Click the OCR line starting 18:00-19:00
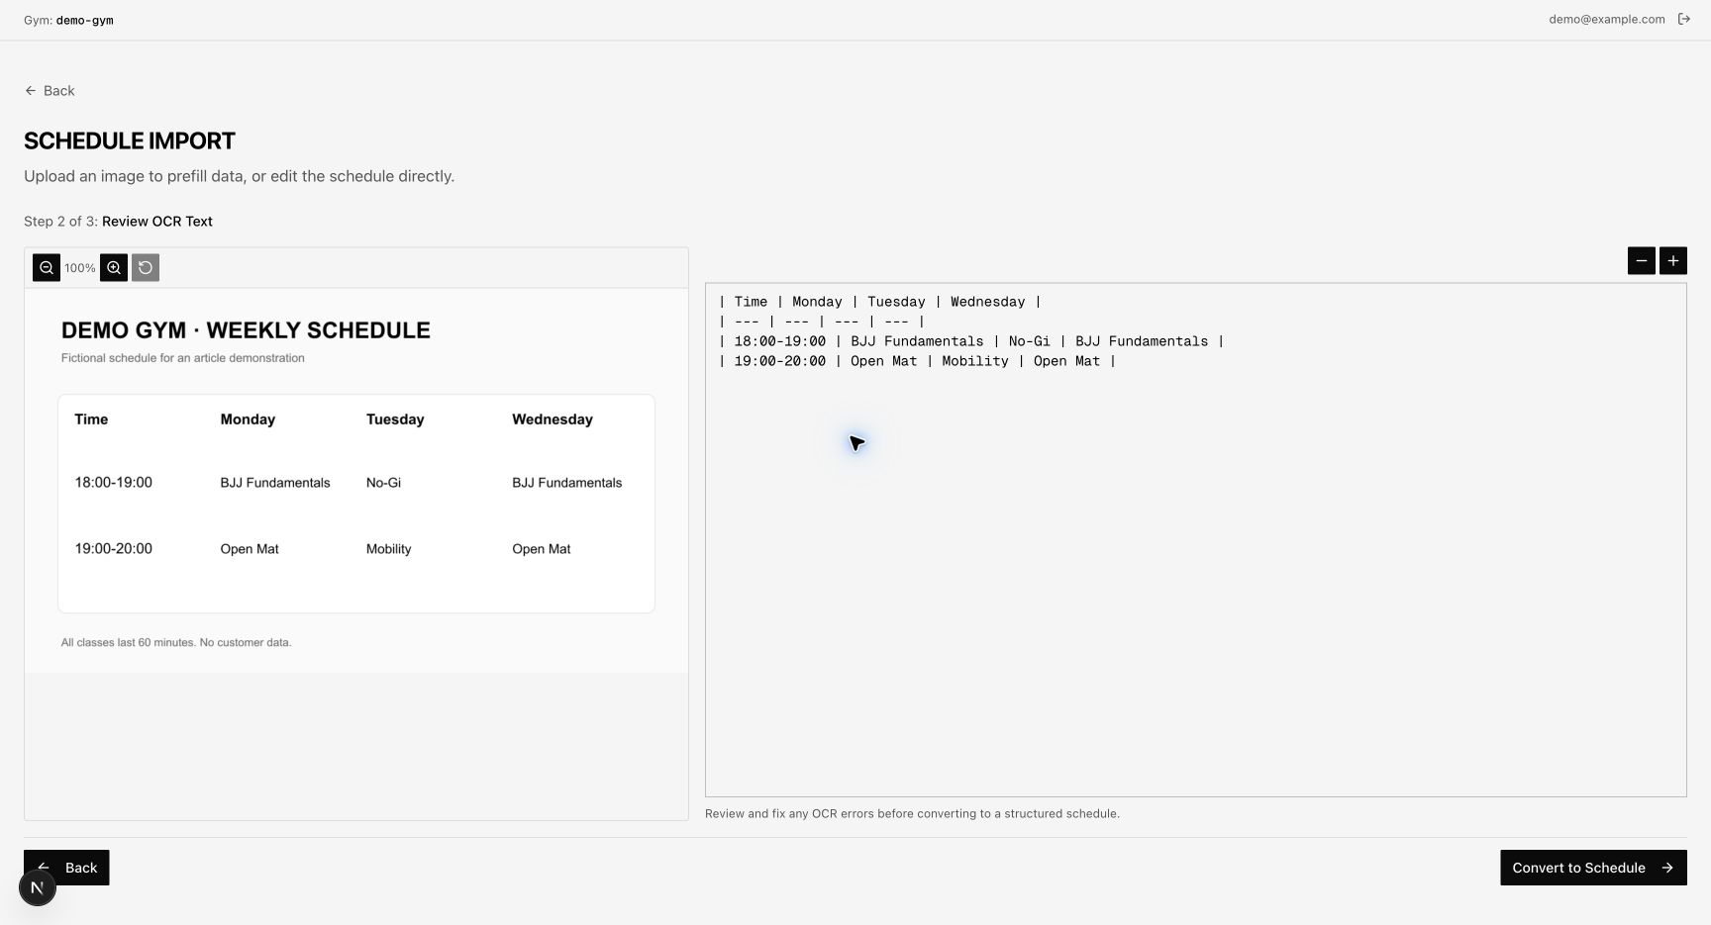1711x925 pixels. pyautogui.click(x=971, y=341)
